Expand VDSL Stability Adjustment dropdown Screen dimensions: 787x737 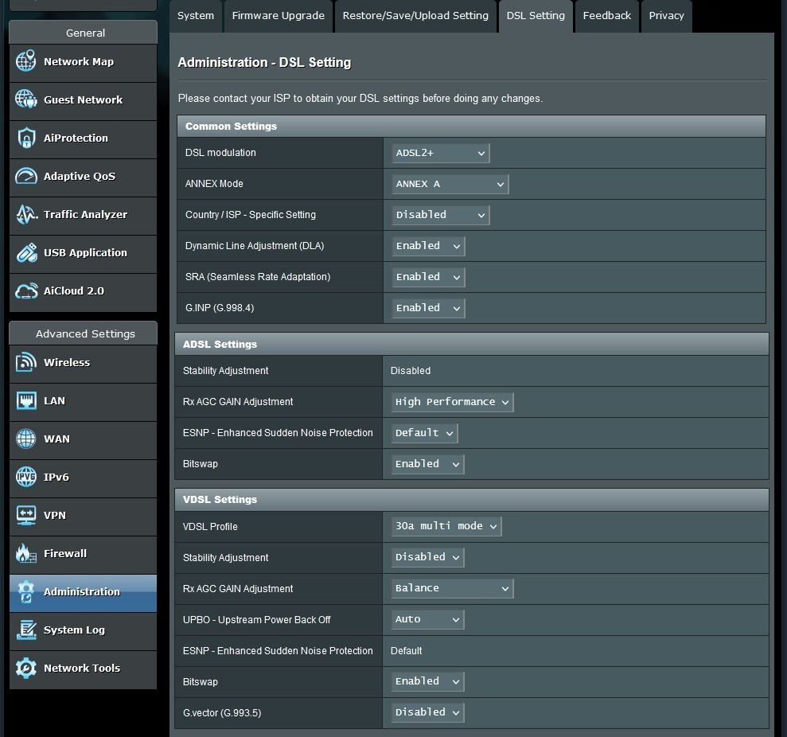(x=427, y=557)
